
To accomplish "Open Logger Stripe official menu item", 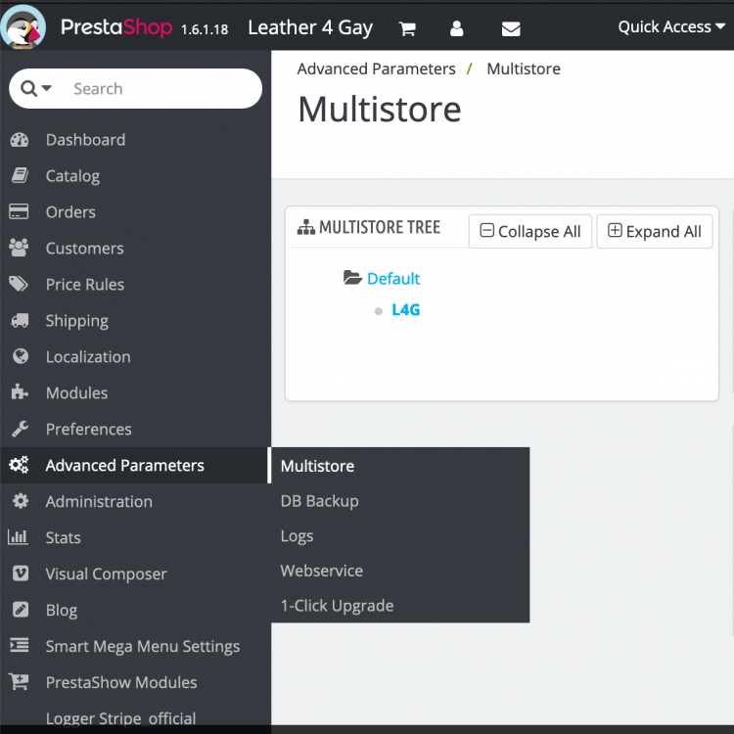I will pyautogui.click(x=120, y=717).
